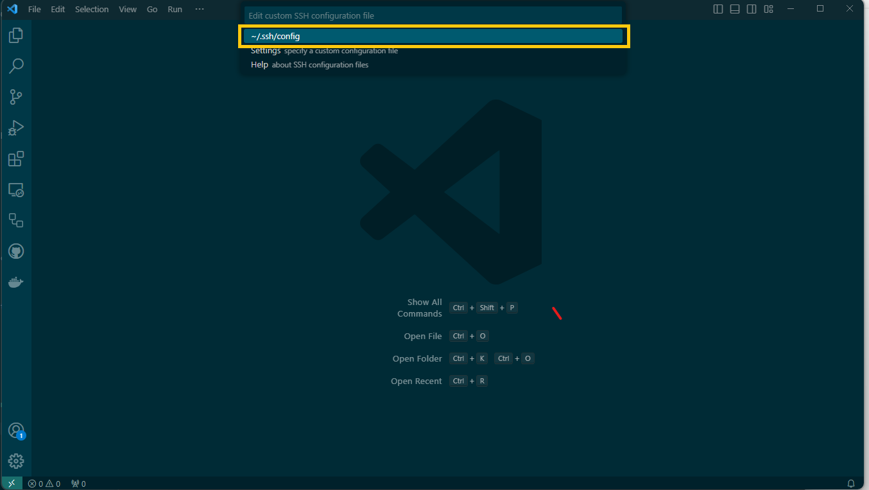Open the Docker extension icon
This screenshot has height=490, width=869.
(16, 282)
